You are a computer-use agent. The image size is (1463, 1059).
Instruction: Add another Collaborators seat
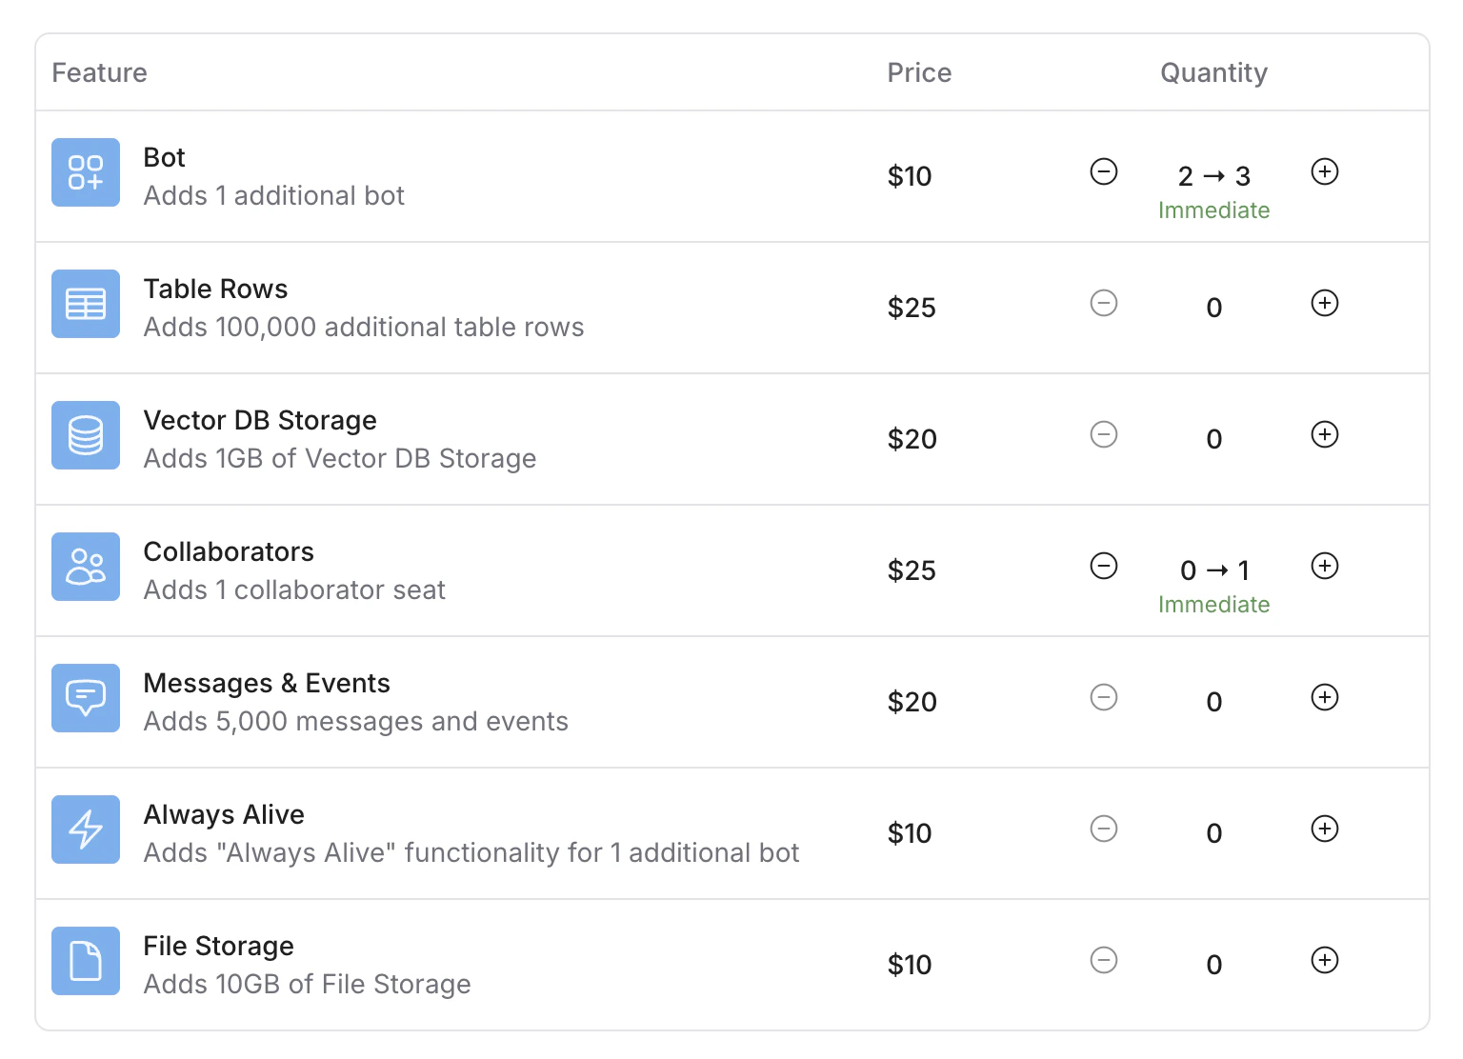pos(1325,566)
